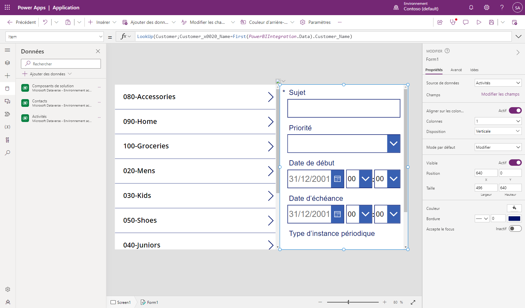The height and width of the screenshot is (308, 525).
Task: Open the Variables (x) icon
Action: 7,127
